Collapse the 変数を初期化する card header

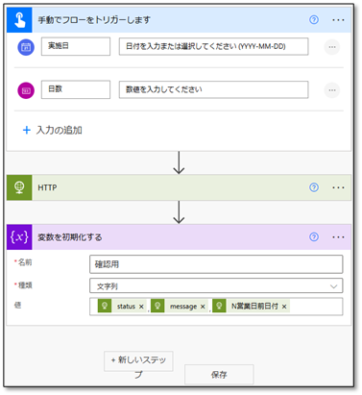[180, 237]
